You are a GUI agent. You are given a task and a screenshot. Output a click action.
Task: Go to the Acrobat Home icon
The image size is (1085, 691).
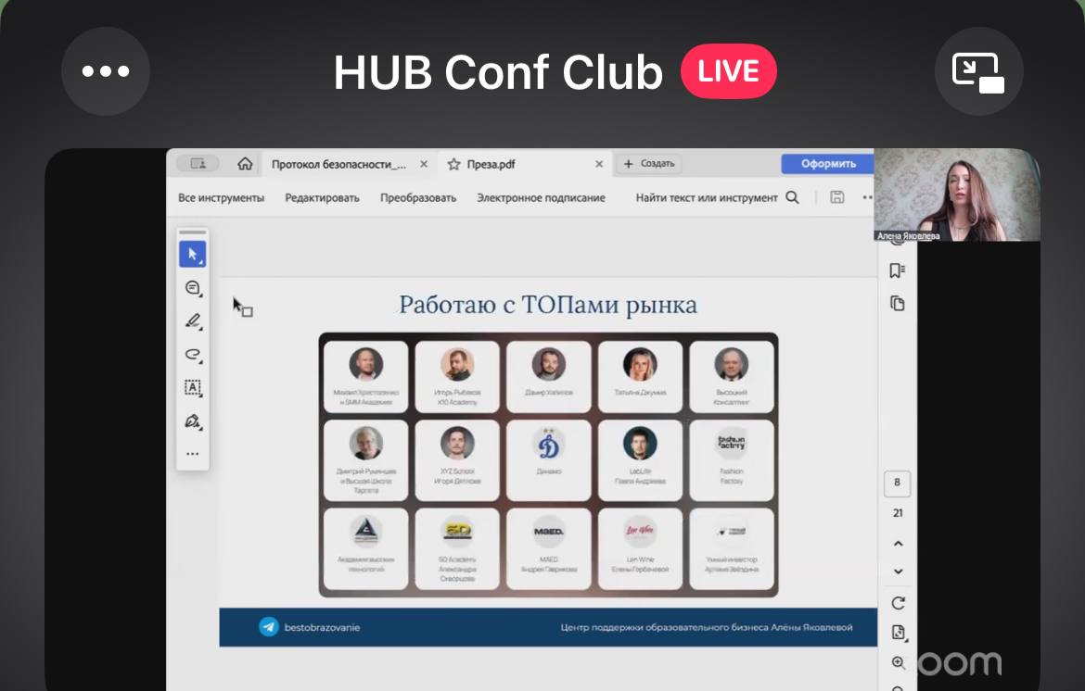[x=244, y=164]
